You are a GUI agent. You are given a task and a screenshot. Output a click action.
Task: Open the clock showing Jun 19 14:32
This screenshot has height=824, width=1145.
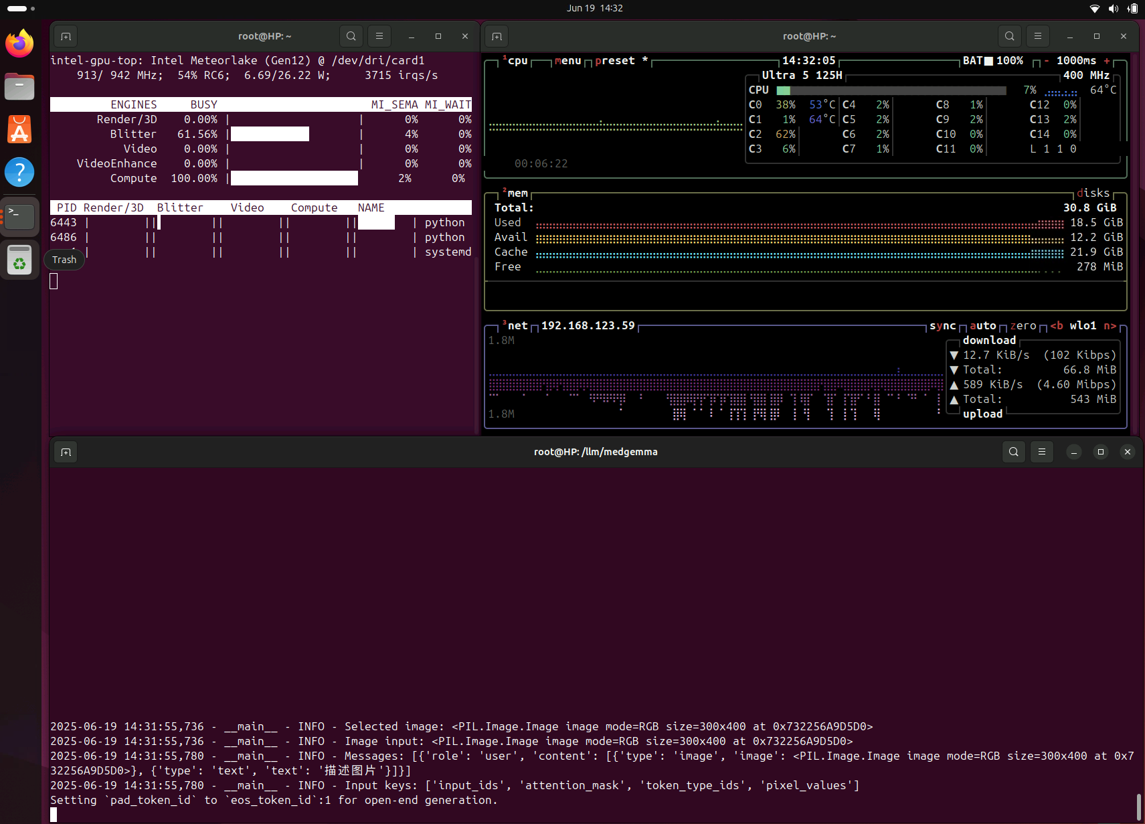point(594,8)
